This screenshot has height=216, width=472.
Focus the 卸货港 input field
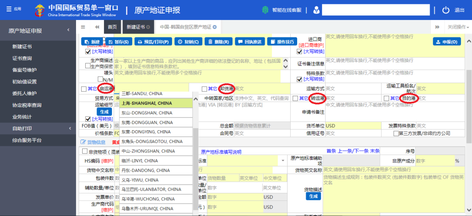(262, 89)
